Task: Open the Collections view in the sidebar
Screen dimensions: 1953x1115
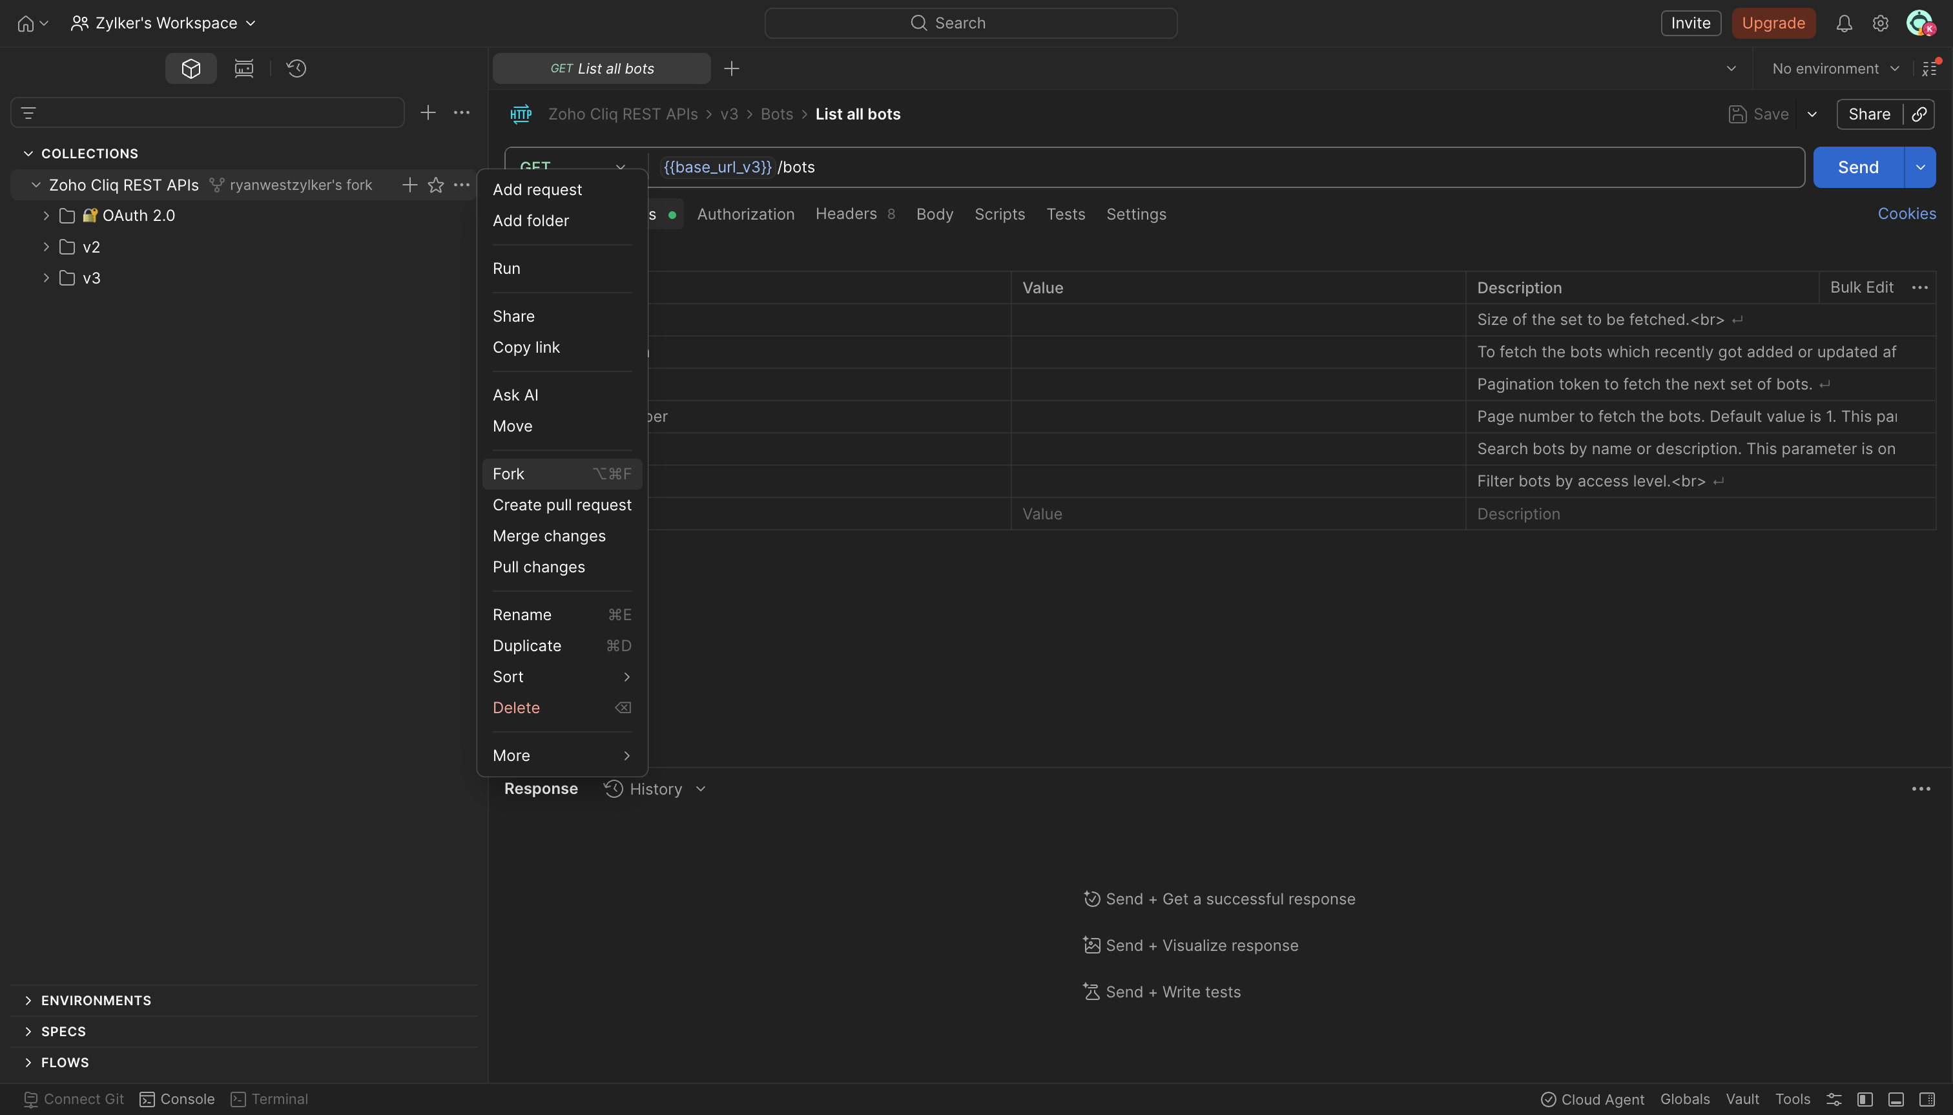Action: click(x=191, y=69)
